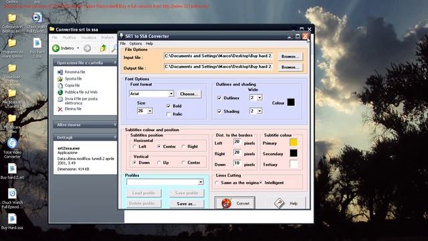This screenshot has width=428, height=241.
Task: Click Save as... in Profiles
Action: 187,204
